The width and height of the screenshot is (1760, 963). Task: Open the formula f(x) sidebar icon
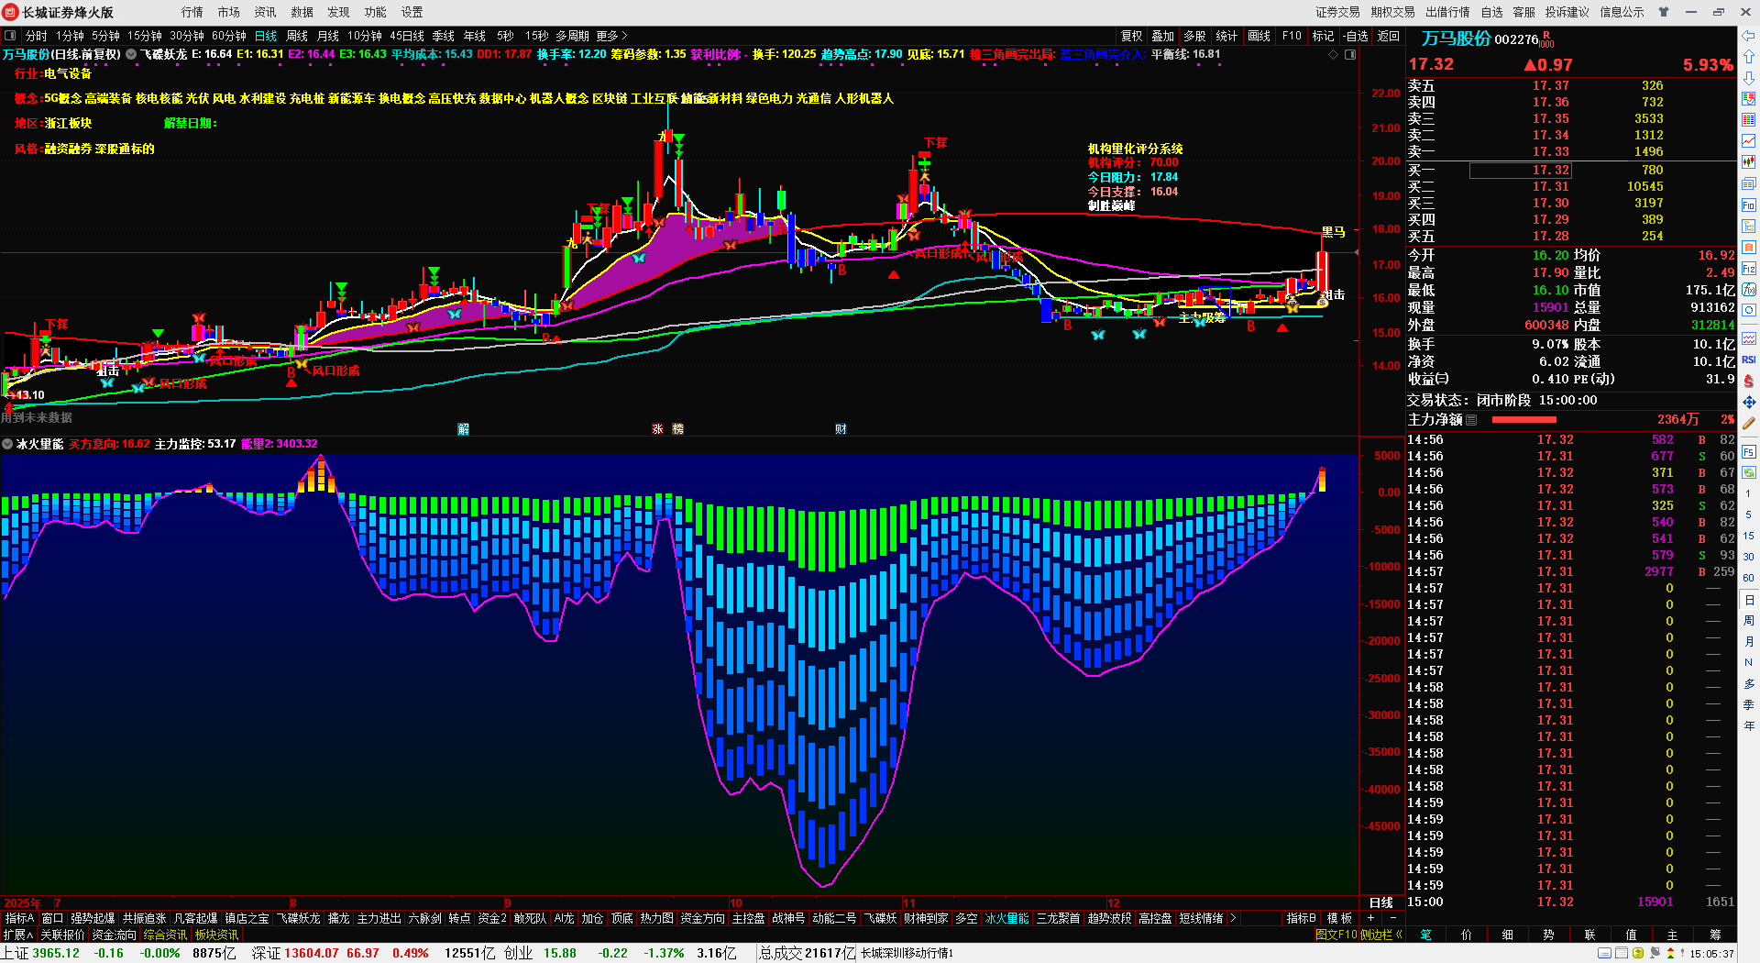[x=1749, y=290]
